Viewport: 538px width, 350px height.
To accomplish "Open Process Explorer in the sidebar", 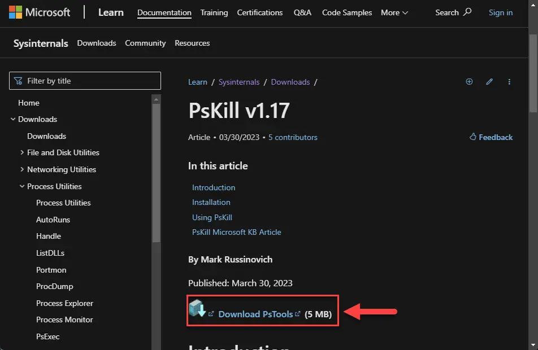I will coord(65,303).
